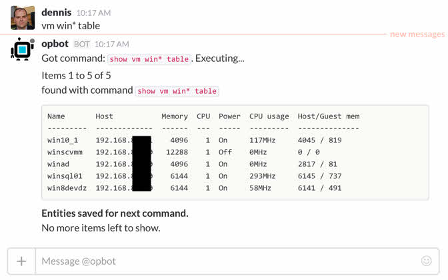Click the Host/Guest mem column header

coord(329,116)
